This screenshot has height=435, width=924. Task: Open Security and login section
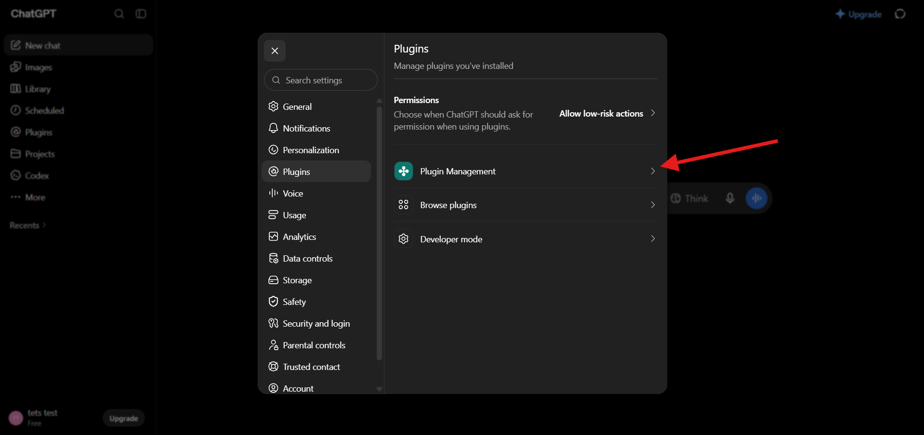pyautogui.click(x=316, y=323)
